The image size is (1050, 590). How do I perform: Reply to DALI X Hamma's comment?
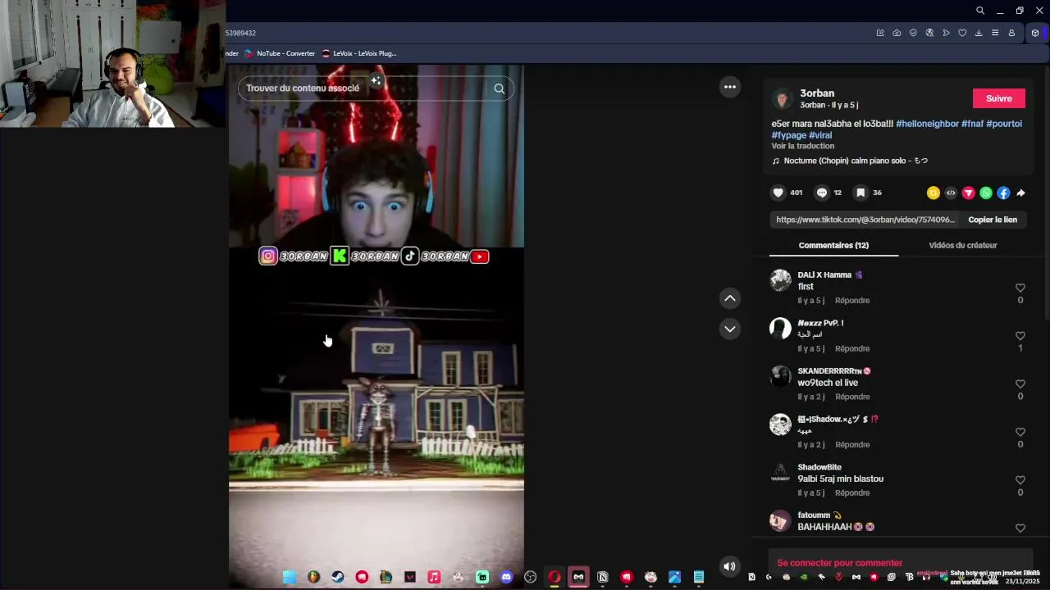click(x=852, y=301)
